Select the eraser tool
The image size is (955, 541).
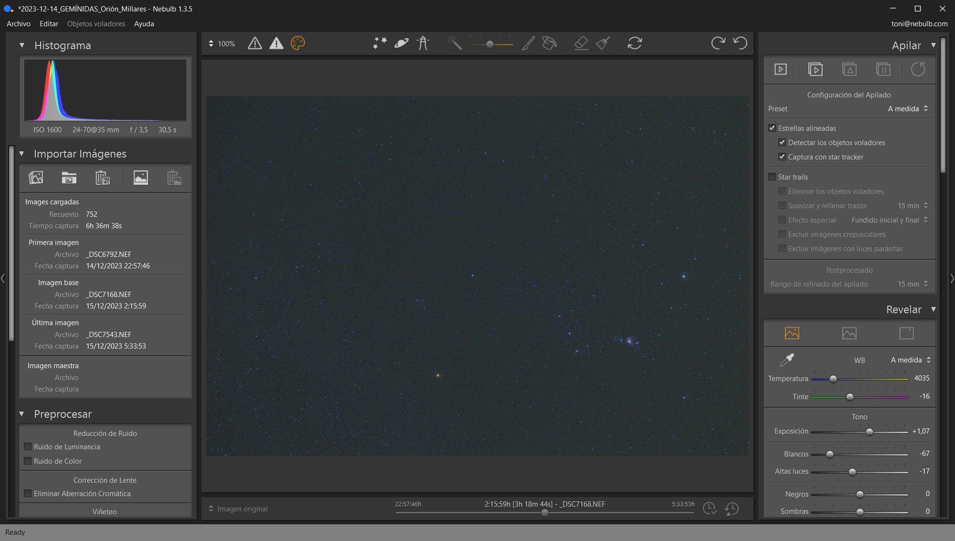581,43
